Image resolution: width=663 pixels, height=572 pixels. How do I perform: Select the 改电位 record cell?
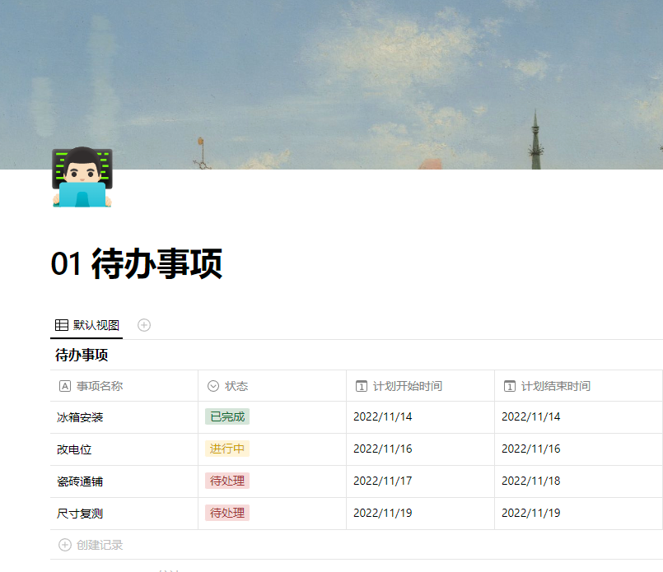coord(124,449)
